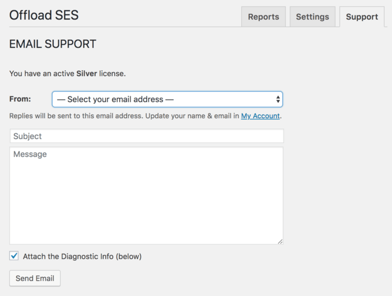The height and width of the screenshot is (296, 392).
Task: Open the Settings tab
Action: pos(312,17)
